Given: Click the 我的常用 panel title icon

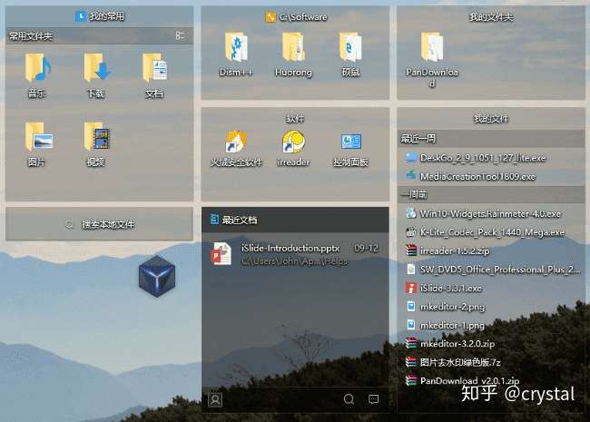Looking at the screenshot, I should click(81, 16).
